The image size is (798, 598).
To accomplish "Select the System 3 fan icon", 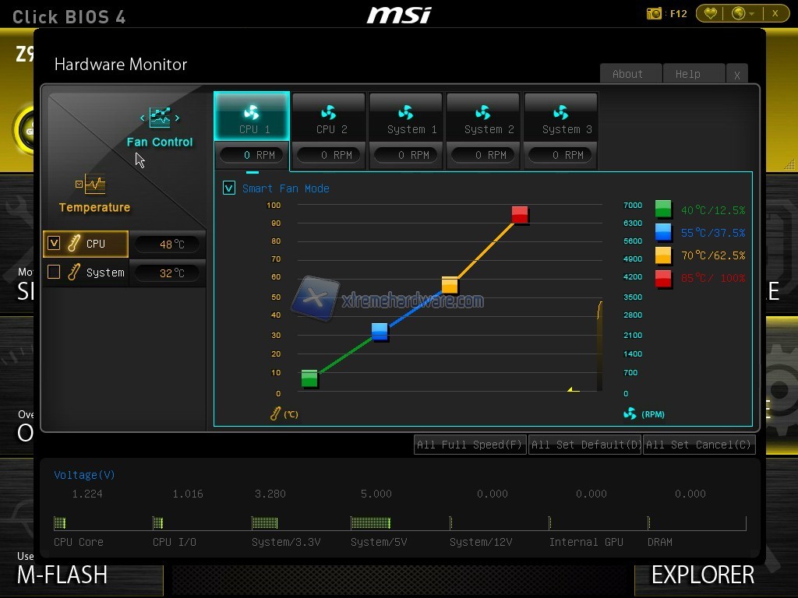I will click(x=560, y=113).
